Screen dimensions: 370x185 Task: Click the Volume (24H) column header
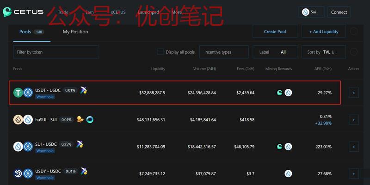coord(204,68)
